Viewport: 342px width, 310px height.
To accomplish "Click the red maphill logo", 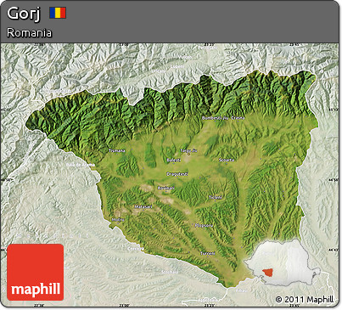I will pos(36,272).
